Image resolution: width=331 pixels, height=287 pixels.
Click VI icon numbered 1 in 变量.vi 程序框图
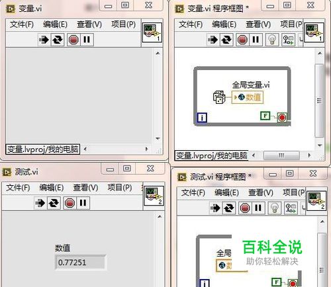pos(314,32)
